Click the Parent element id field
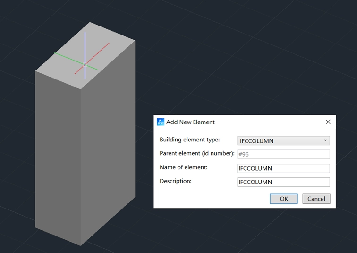 click(x=283, y=154)
